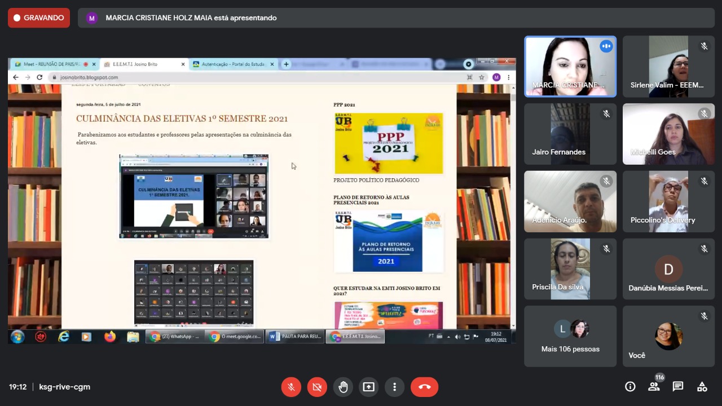722x406 pixels.
Task: Open the WhatsApp Chrome taskbar window
Action: pos(175,337)
